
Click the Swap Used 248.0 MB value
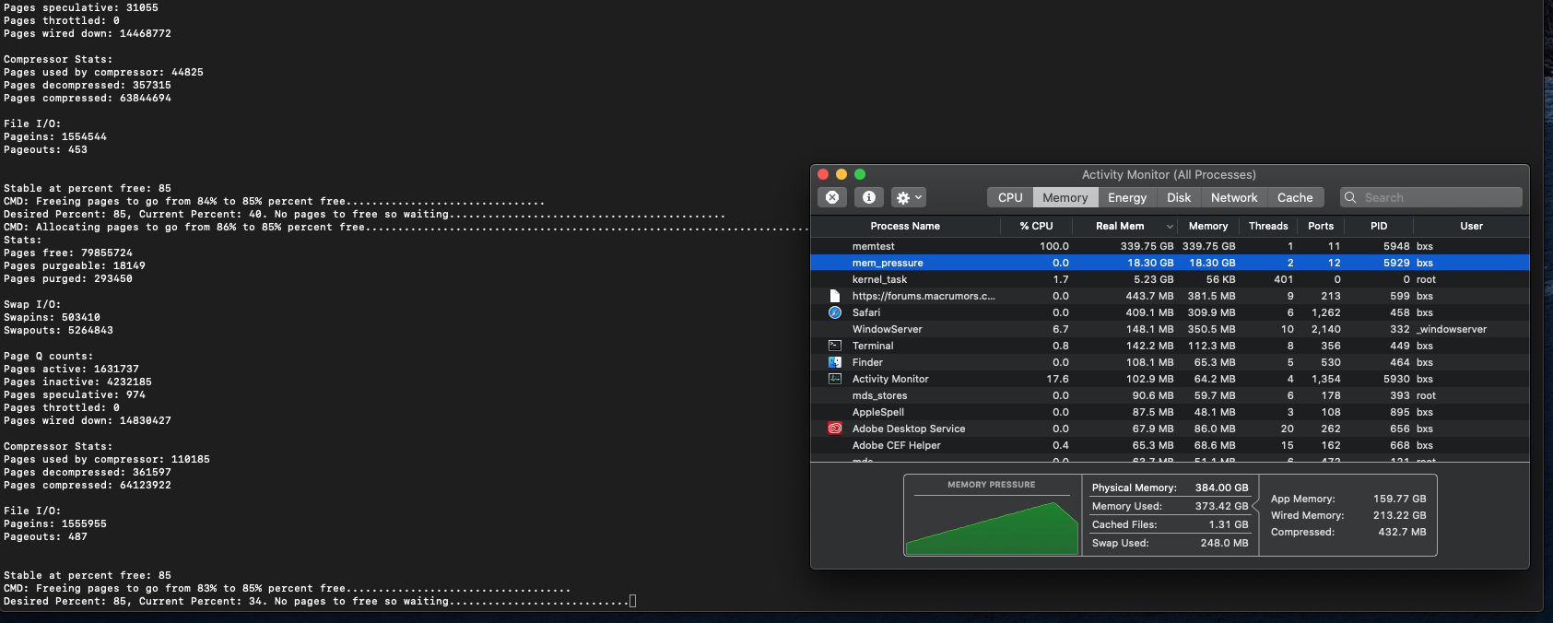click(x=1224, y=543)
